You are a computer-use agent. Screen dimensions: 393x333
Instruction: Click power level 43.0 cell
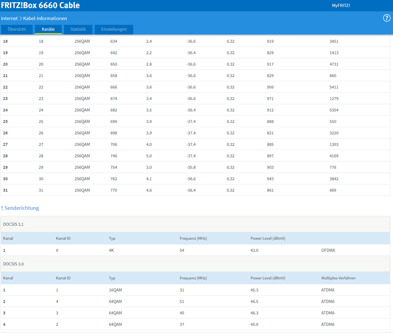[255, 250]
